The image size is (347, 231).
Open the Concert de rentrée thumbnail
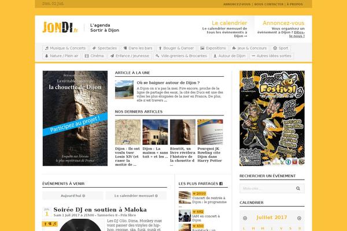185,198
